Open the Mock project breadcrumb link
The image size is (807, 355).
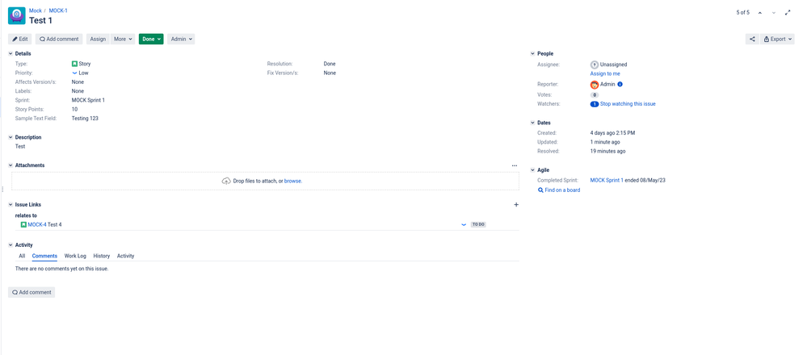36,10
